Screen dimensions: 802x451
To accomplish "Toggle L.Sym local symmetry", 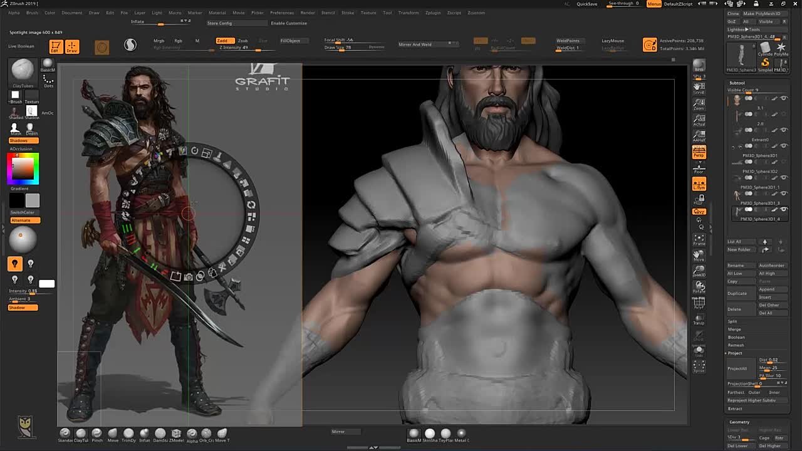I will pyautogui.click(x=699, y=184).
